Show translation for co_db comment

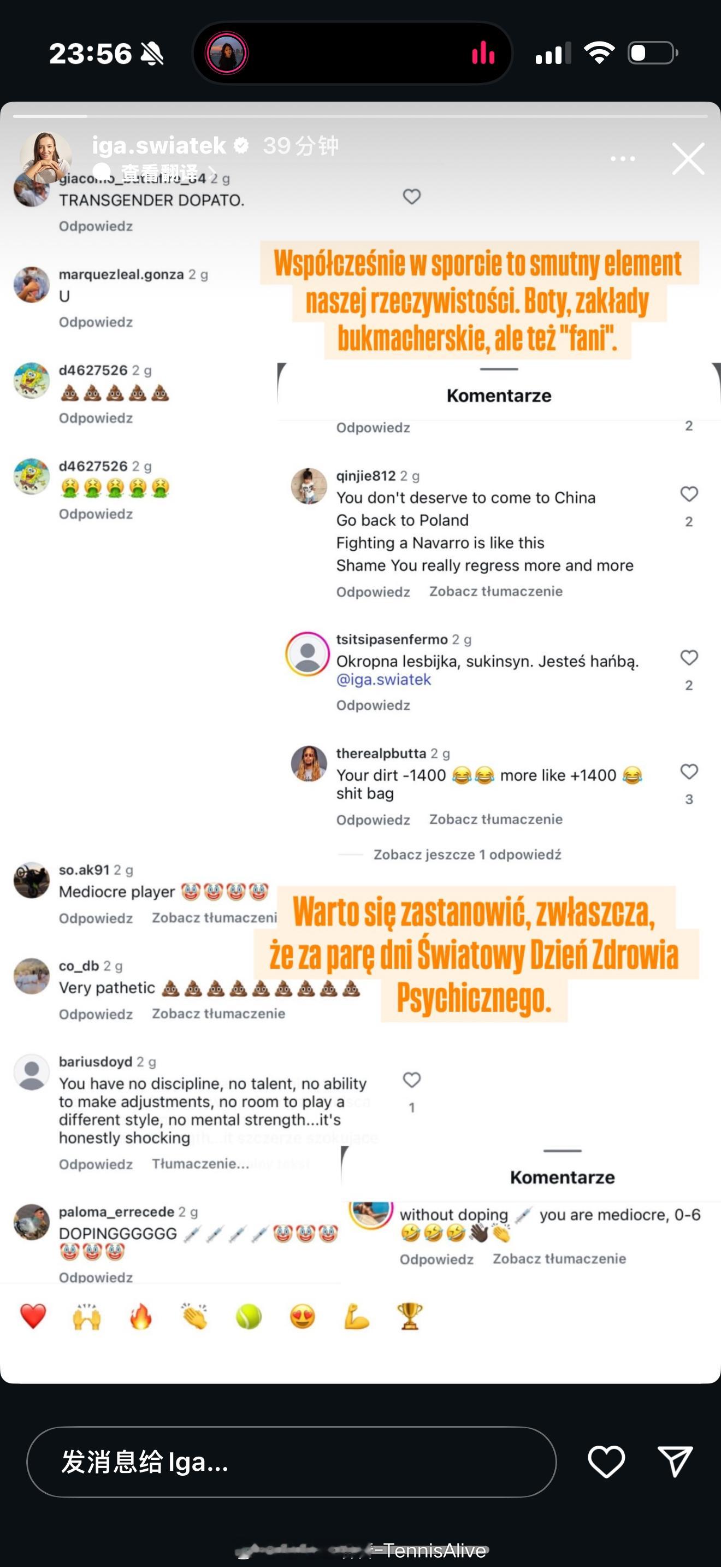[x=218, y=1014]
